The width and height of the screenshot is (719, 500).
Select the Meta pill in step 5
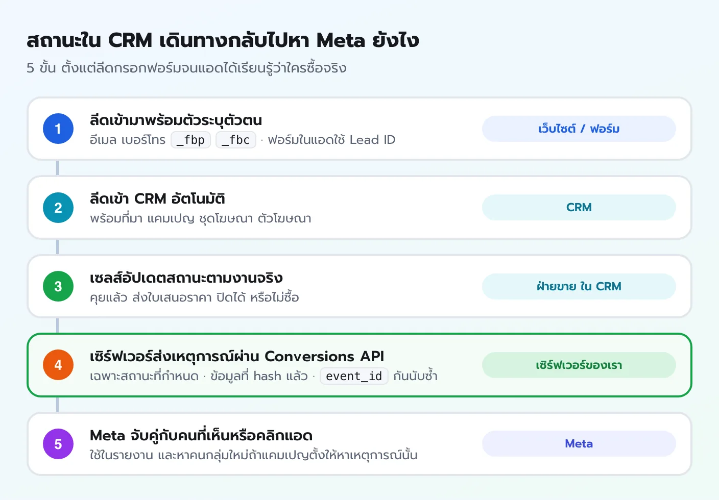579,444
